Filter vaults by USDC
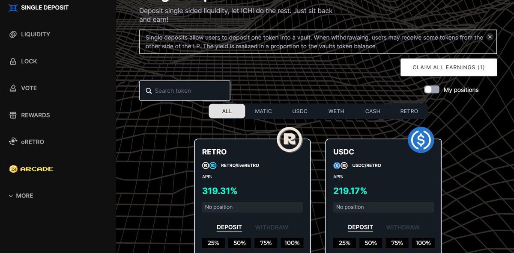Screen dimensions: 514x253 coord(300,111)
